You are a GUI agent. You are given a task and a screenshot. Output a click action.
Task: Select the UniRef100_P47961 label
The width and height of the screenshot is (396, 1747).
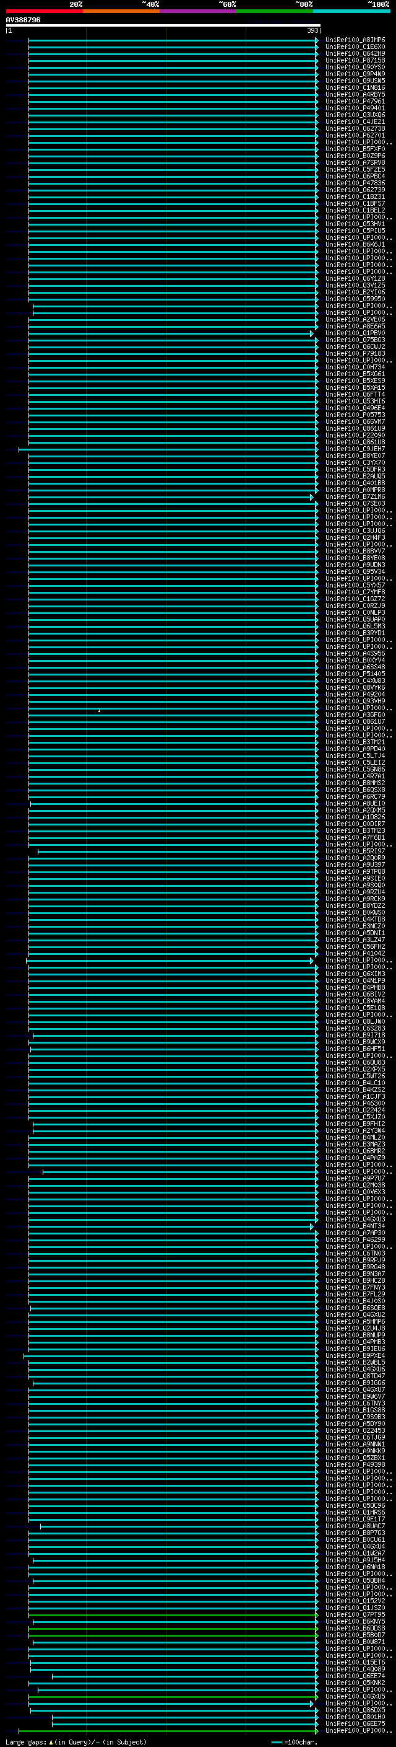pos(355,101)
